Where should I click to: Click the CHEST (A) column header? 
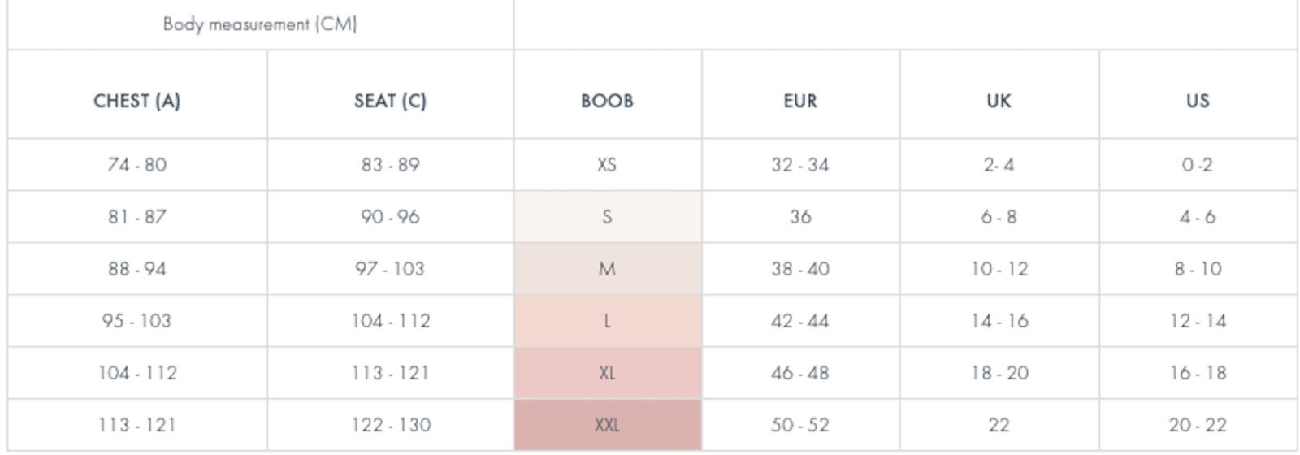[x=136, y=101]
